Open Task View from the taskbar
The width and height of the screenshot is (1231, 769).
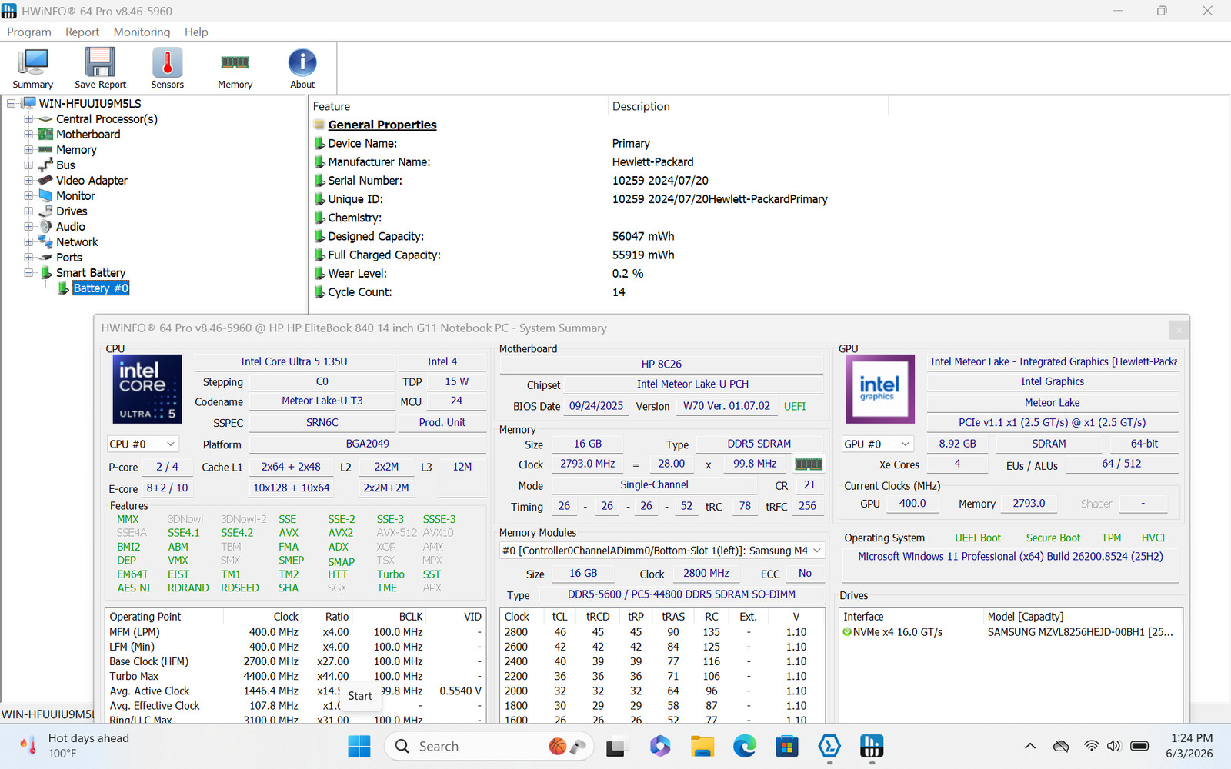click(x=615, y=747)
